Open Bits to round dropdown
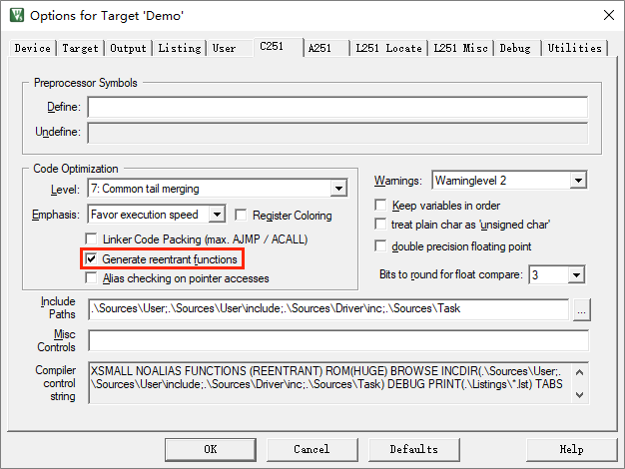625x469 pixels. tap(573, 274)
